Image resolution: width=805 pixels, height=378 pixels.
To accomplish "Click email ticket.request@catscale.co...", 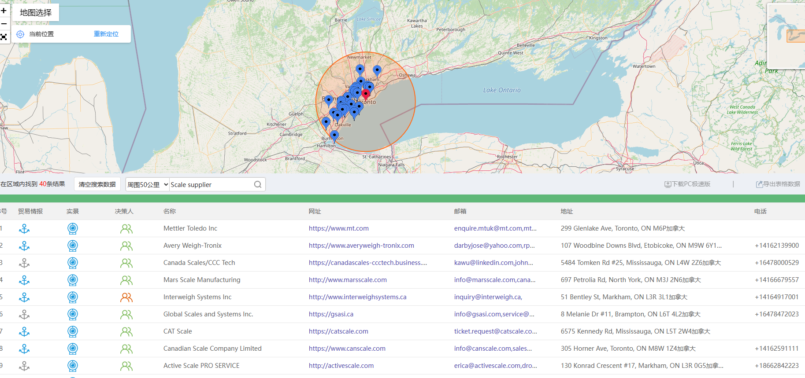I will point(496,331).
